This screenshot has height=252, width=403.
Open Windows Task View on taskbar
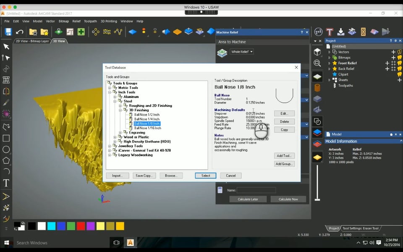[116, 242]
